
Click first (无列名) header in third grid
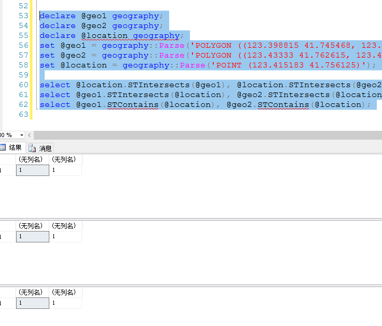[33, 292]
